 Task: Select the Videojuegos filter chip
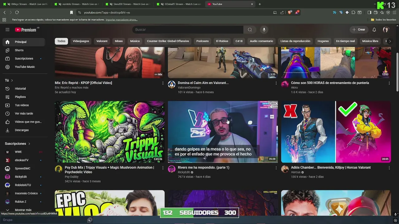pos(81,41)
